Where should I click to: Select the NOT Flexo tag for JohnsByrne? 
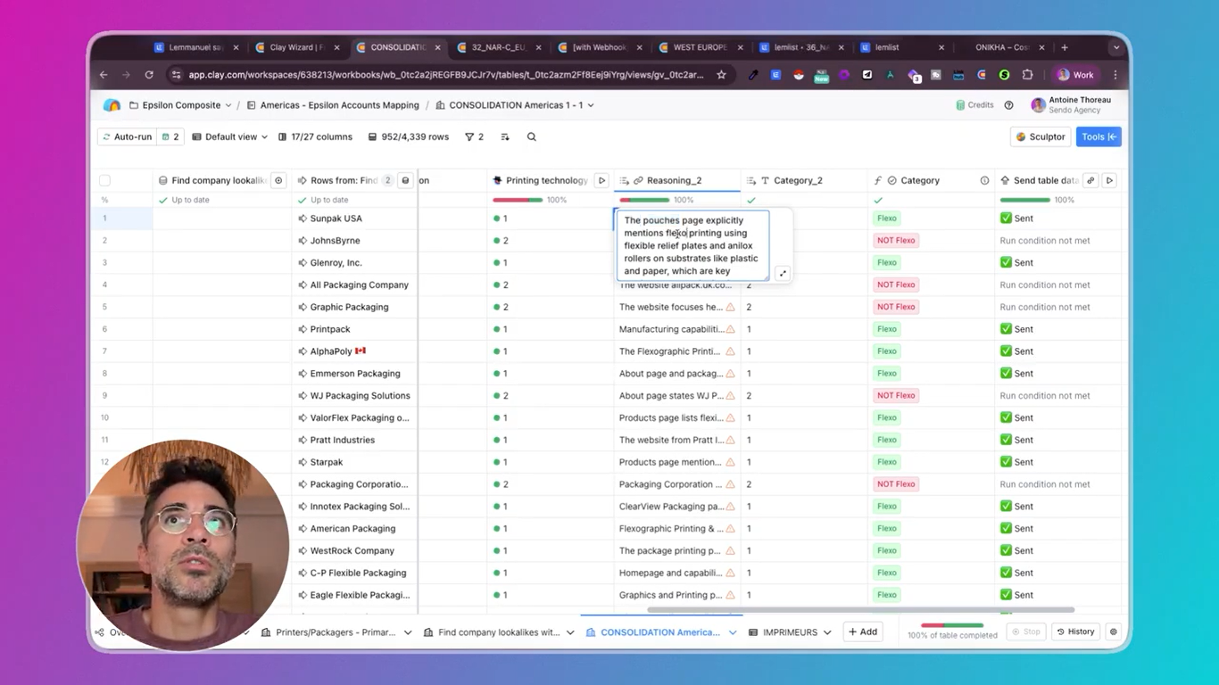[895, 241]
